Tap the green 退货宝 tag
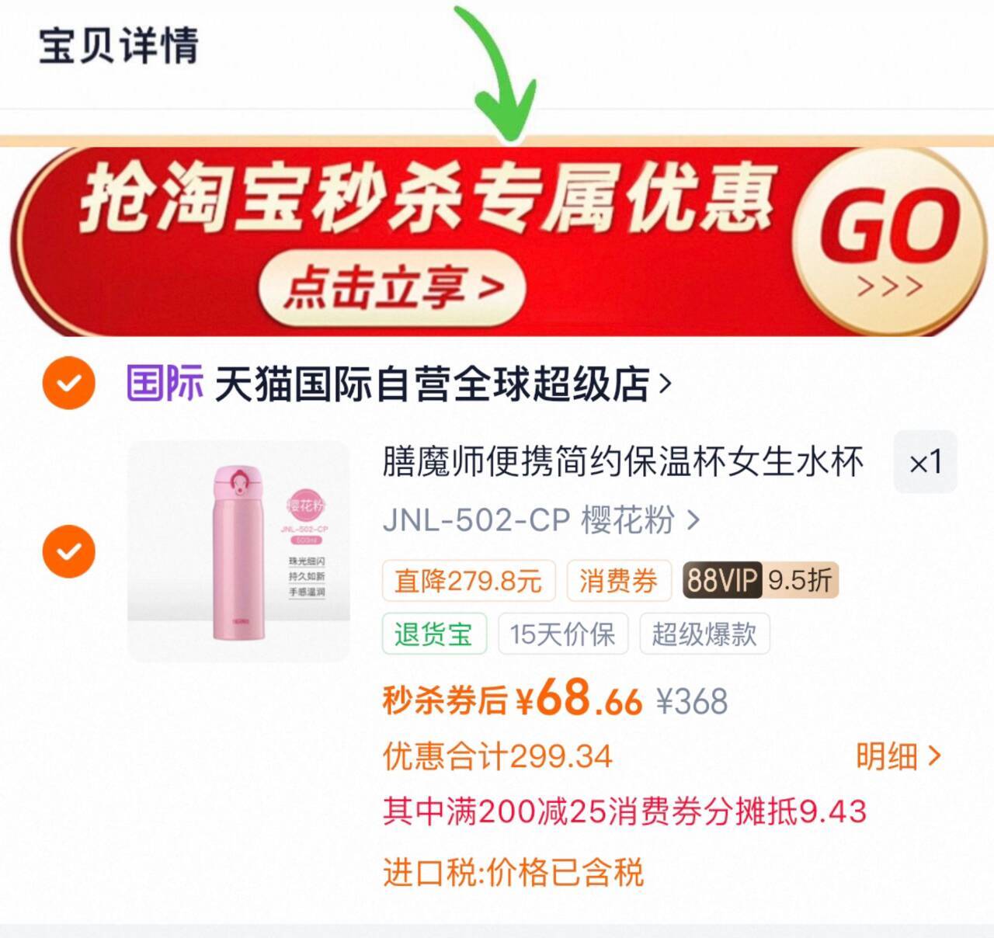The width and height of the screenshot is (994, 938). click(x=434, y=634)
